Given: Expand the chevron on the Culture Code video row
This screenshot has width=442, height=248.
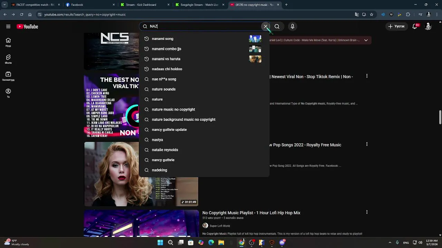Looking at the screenshot, I should pyautogui.click(x=366, y=40).
